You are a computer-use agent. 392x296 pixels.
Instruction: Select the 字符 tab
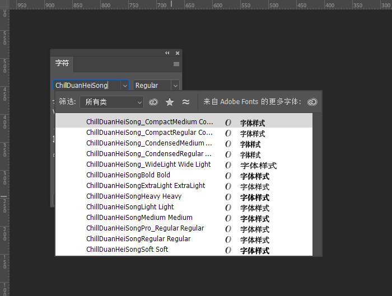(62, 63)
